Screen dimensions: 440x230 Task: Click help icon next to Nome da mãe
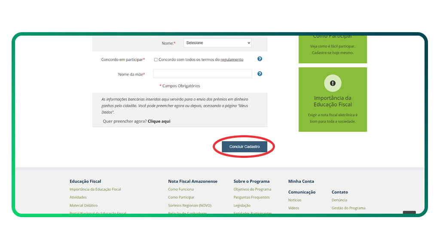coord(260,74)
